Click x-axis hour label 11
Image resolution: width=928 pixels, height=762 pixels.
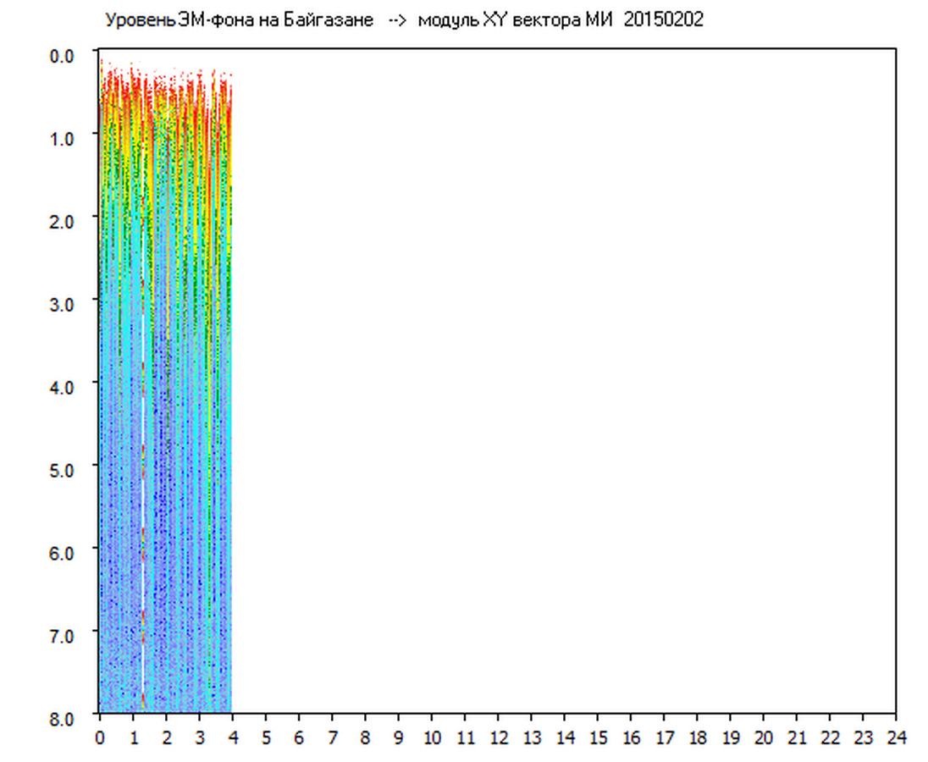click(x=465, y=737)
